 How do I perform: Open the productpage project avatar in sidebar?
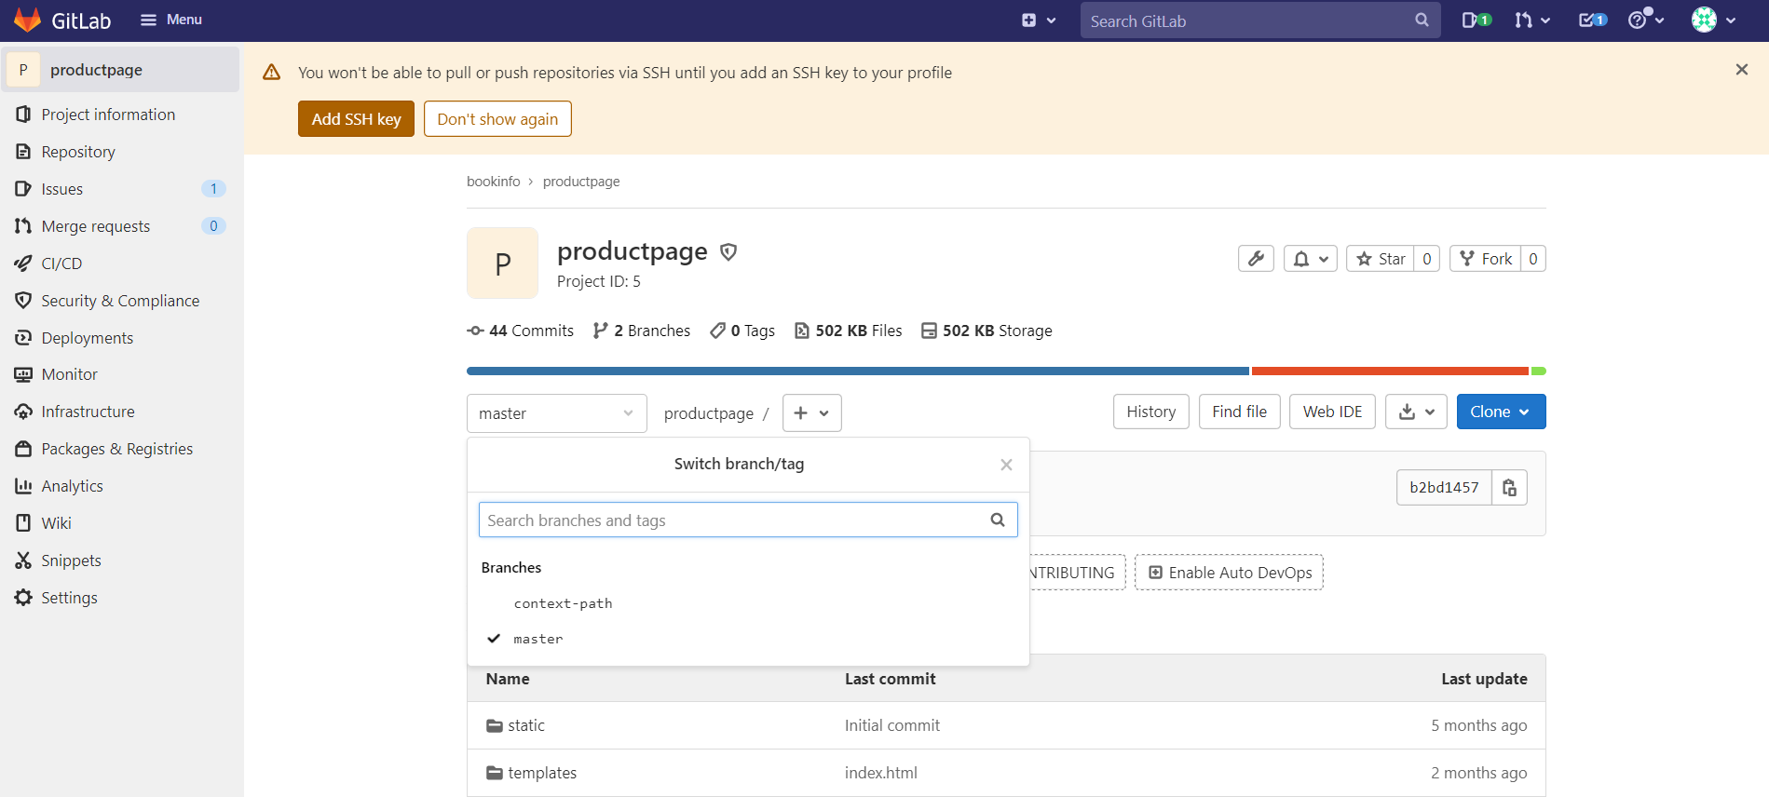coord(23,70)
